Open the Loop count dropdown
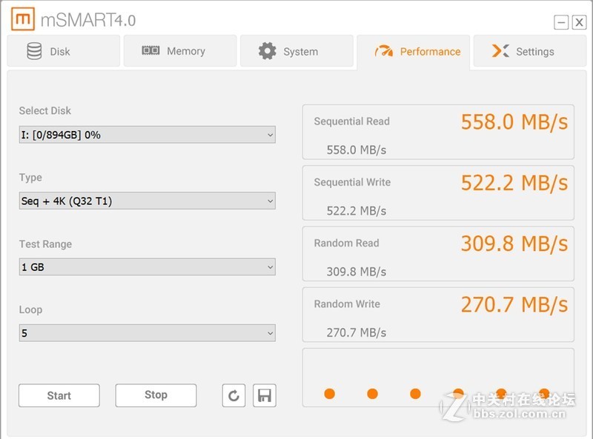 (x=147, y=333)
